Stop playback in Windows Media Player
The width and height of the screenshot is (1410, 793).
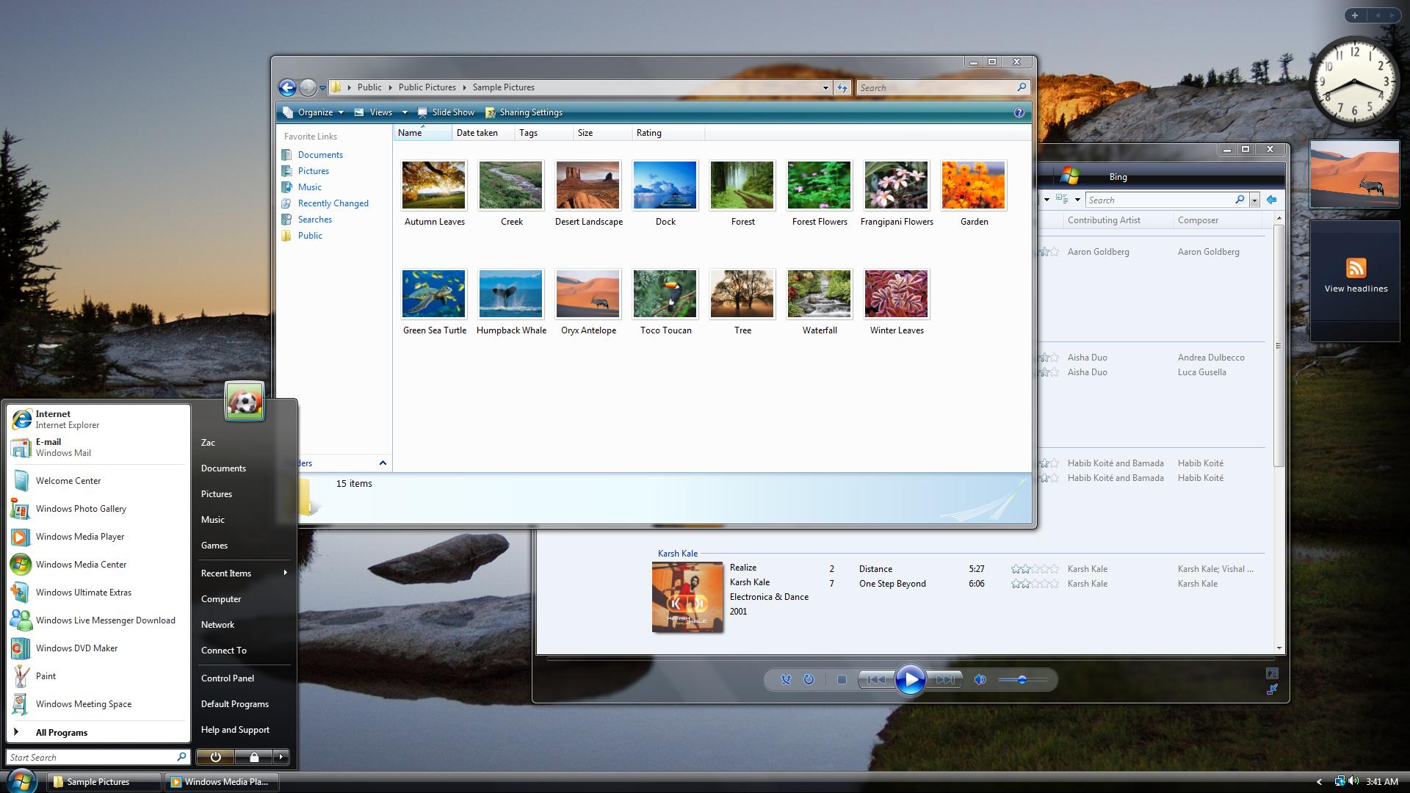[842, 679]
